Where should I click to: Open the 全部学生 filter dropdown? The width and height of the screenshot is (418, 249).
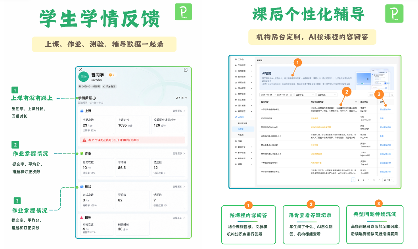pyautogui.click(x=305, y=95)
